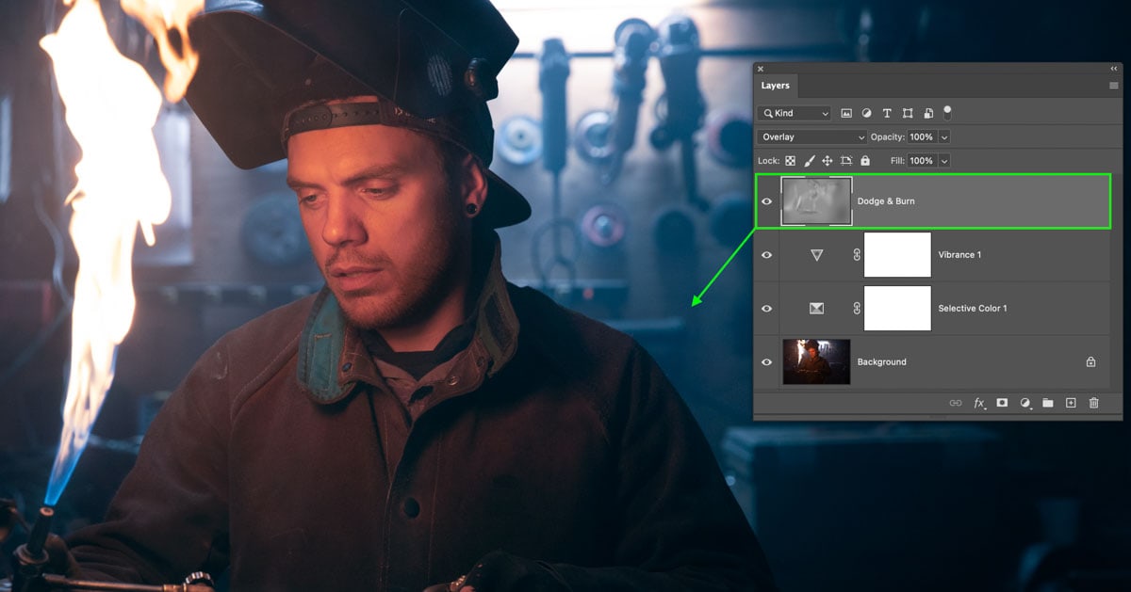The image size is (1131, 592).
Task: Click the Vibrance adjustment triangle icon
Action: point(816,255)
